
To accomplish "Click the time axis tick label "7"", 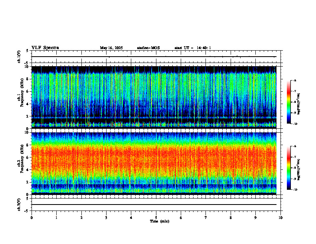I will tap(206, 218).
